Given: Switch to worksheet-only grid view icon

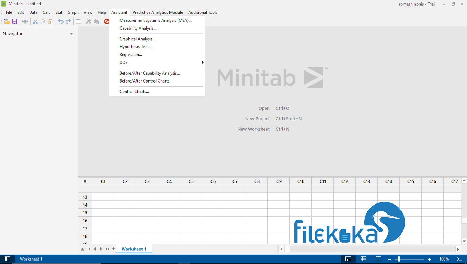Looking at the screenshot, I should 363,259.
